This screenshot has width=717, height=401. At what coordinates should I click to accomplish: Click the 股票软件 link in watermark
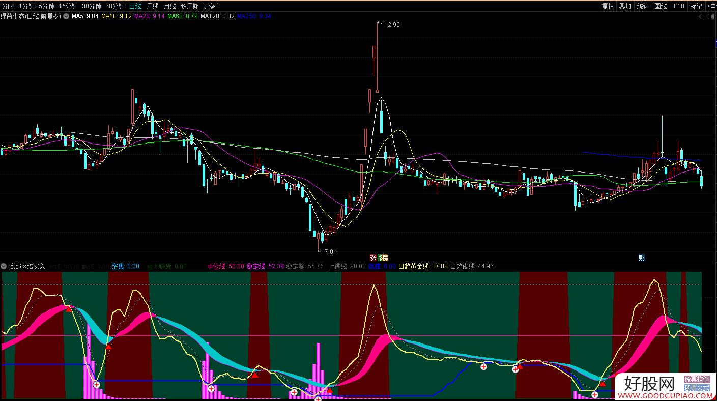pos(697,380)
